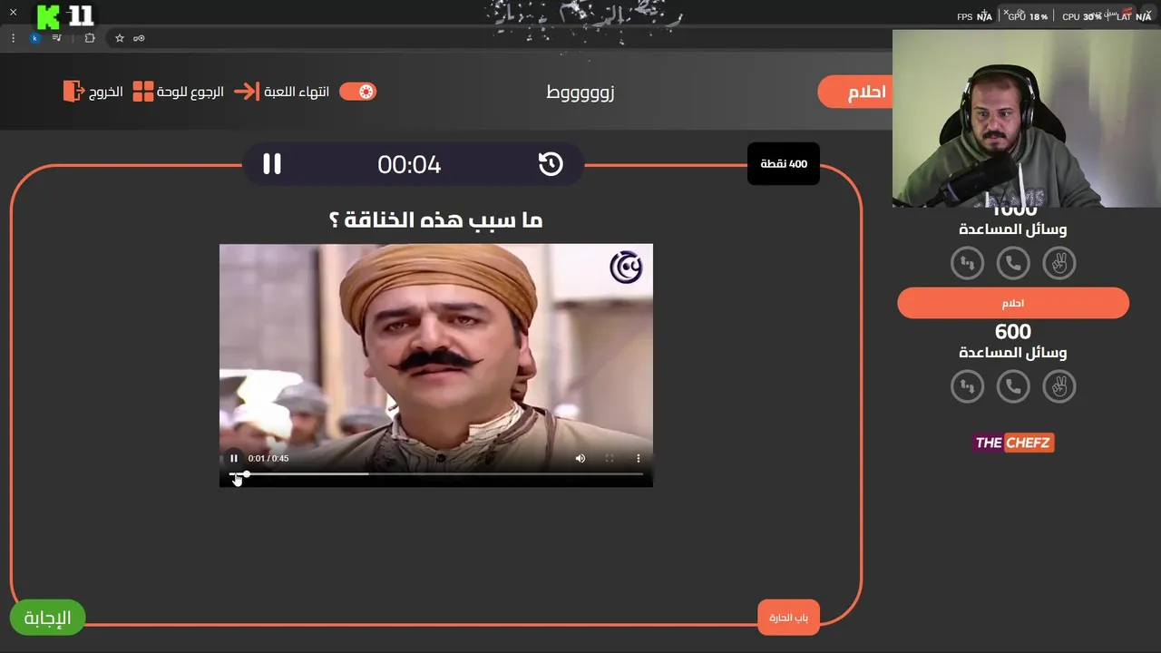Bookmark the page with the star icon

pyautogui.click(x=119, y=38)
